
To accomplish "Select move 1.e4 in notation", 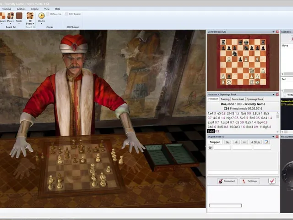I will coord(211,113).
